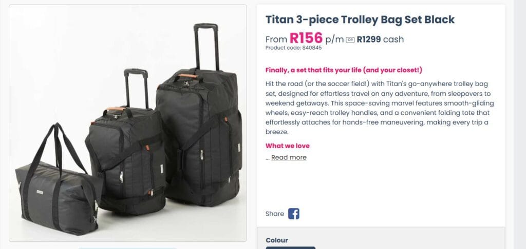Click the extended handle of the large trolley

click(x=206, y=47)
